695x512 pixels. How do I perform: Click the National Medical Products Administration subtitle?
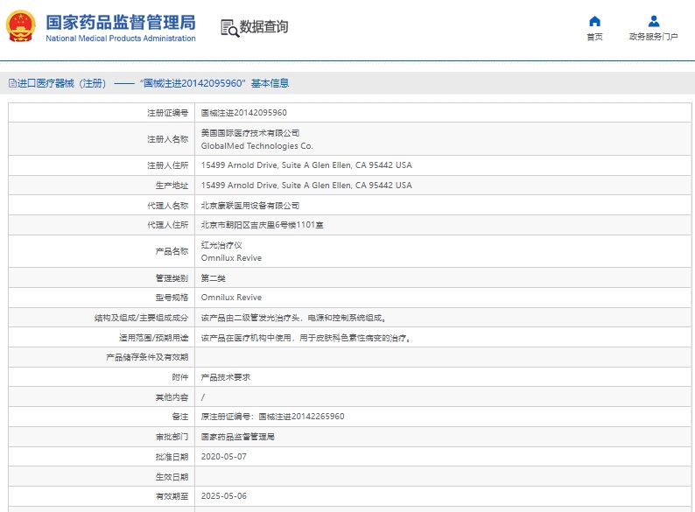pos(120,39)
